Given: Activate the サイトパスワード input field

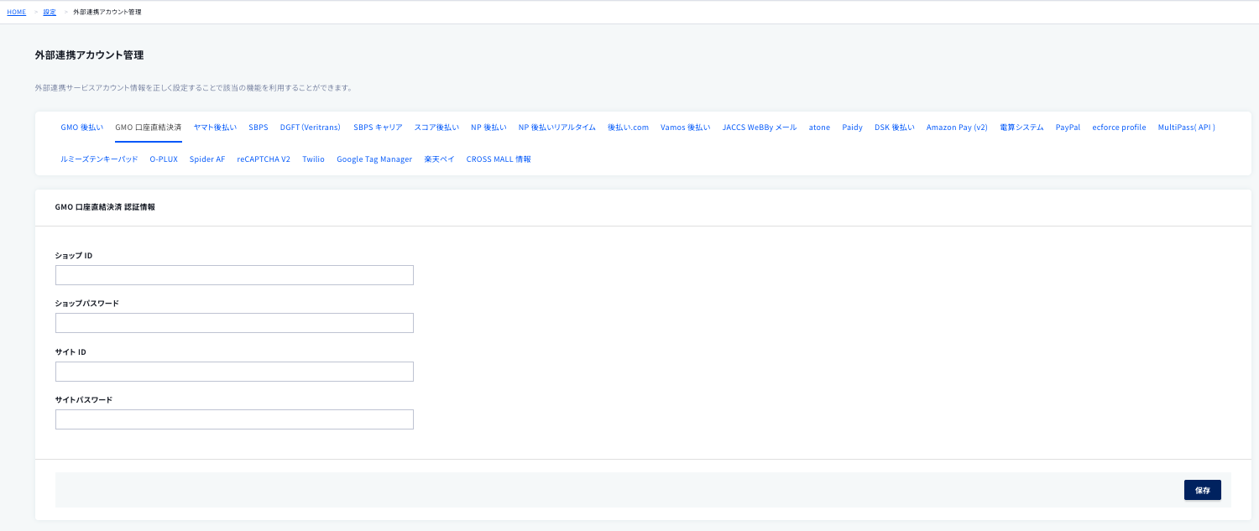Looking at the screenshot, I should point(234,419).
